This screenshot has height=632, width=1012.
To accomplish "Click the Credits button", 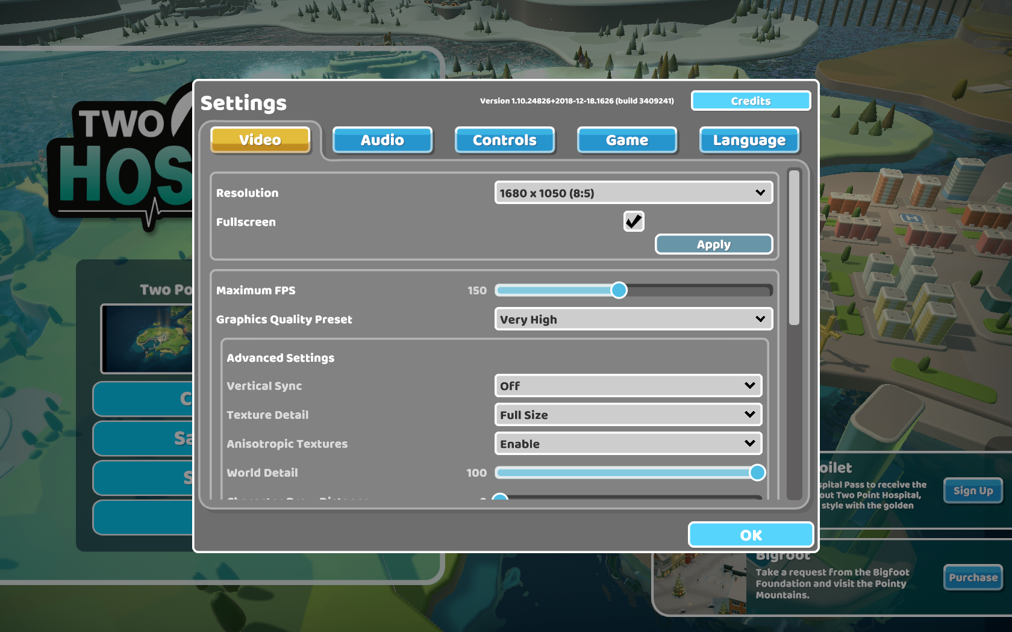I will [x=751, y=101].
